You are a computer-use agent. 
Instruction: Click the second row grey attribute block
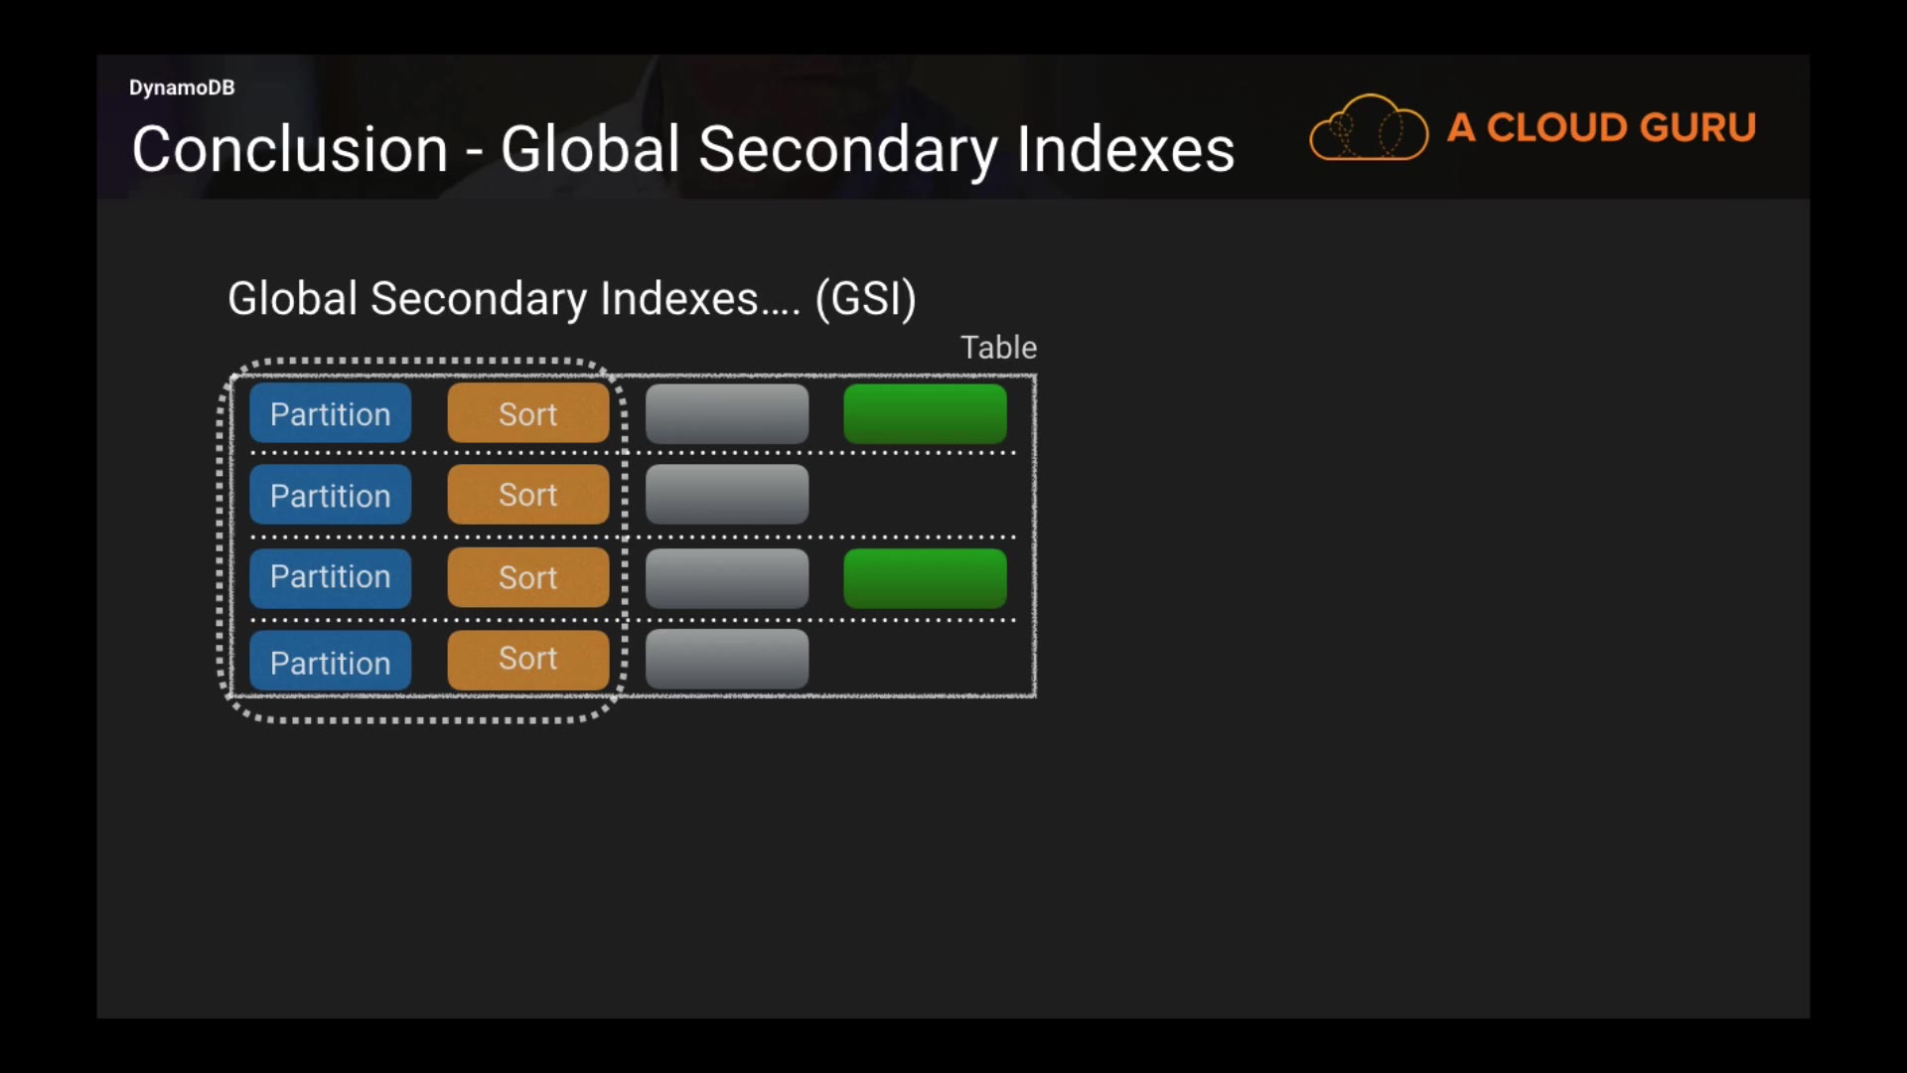click(x=726, y=495)
